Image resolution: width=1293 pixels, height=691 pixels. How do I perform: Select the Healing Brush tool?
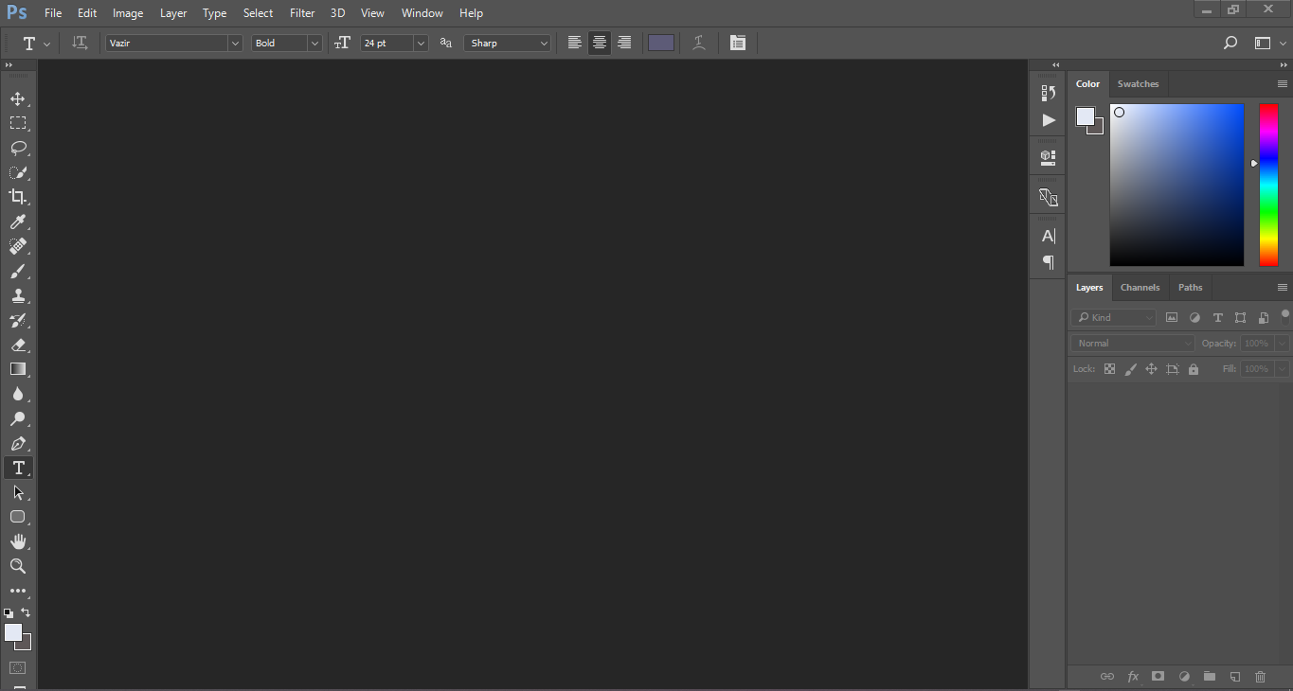point(17,246)
